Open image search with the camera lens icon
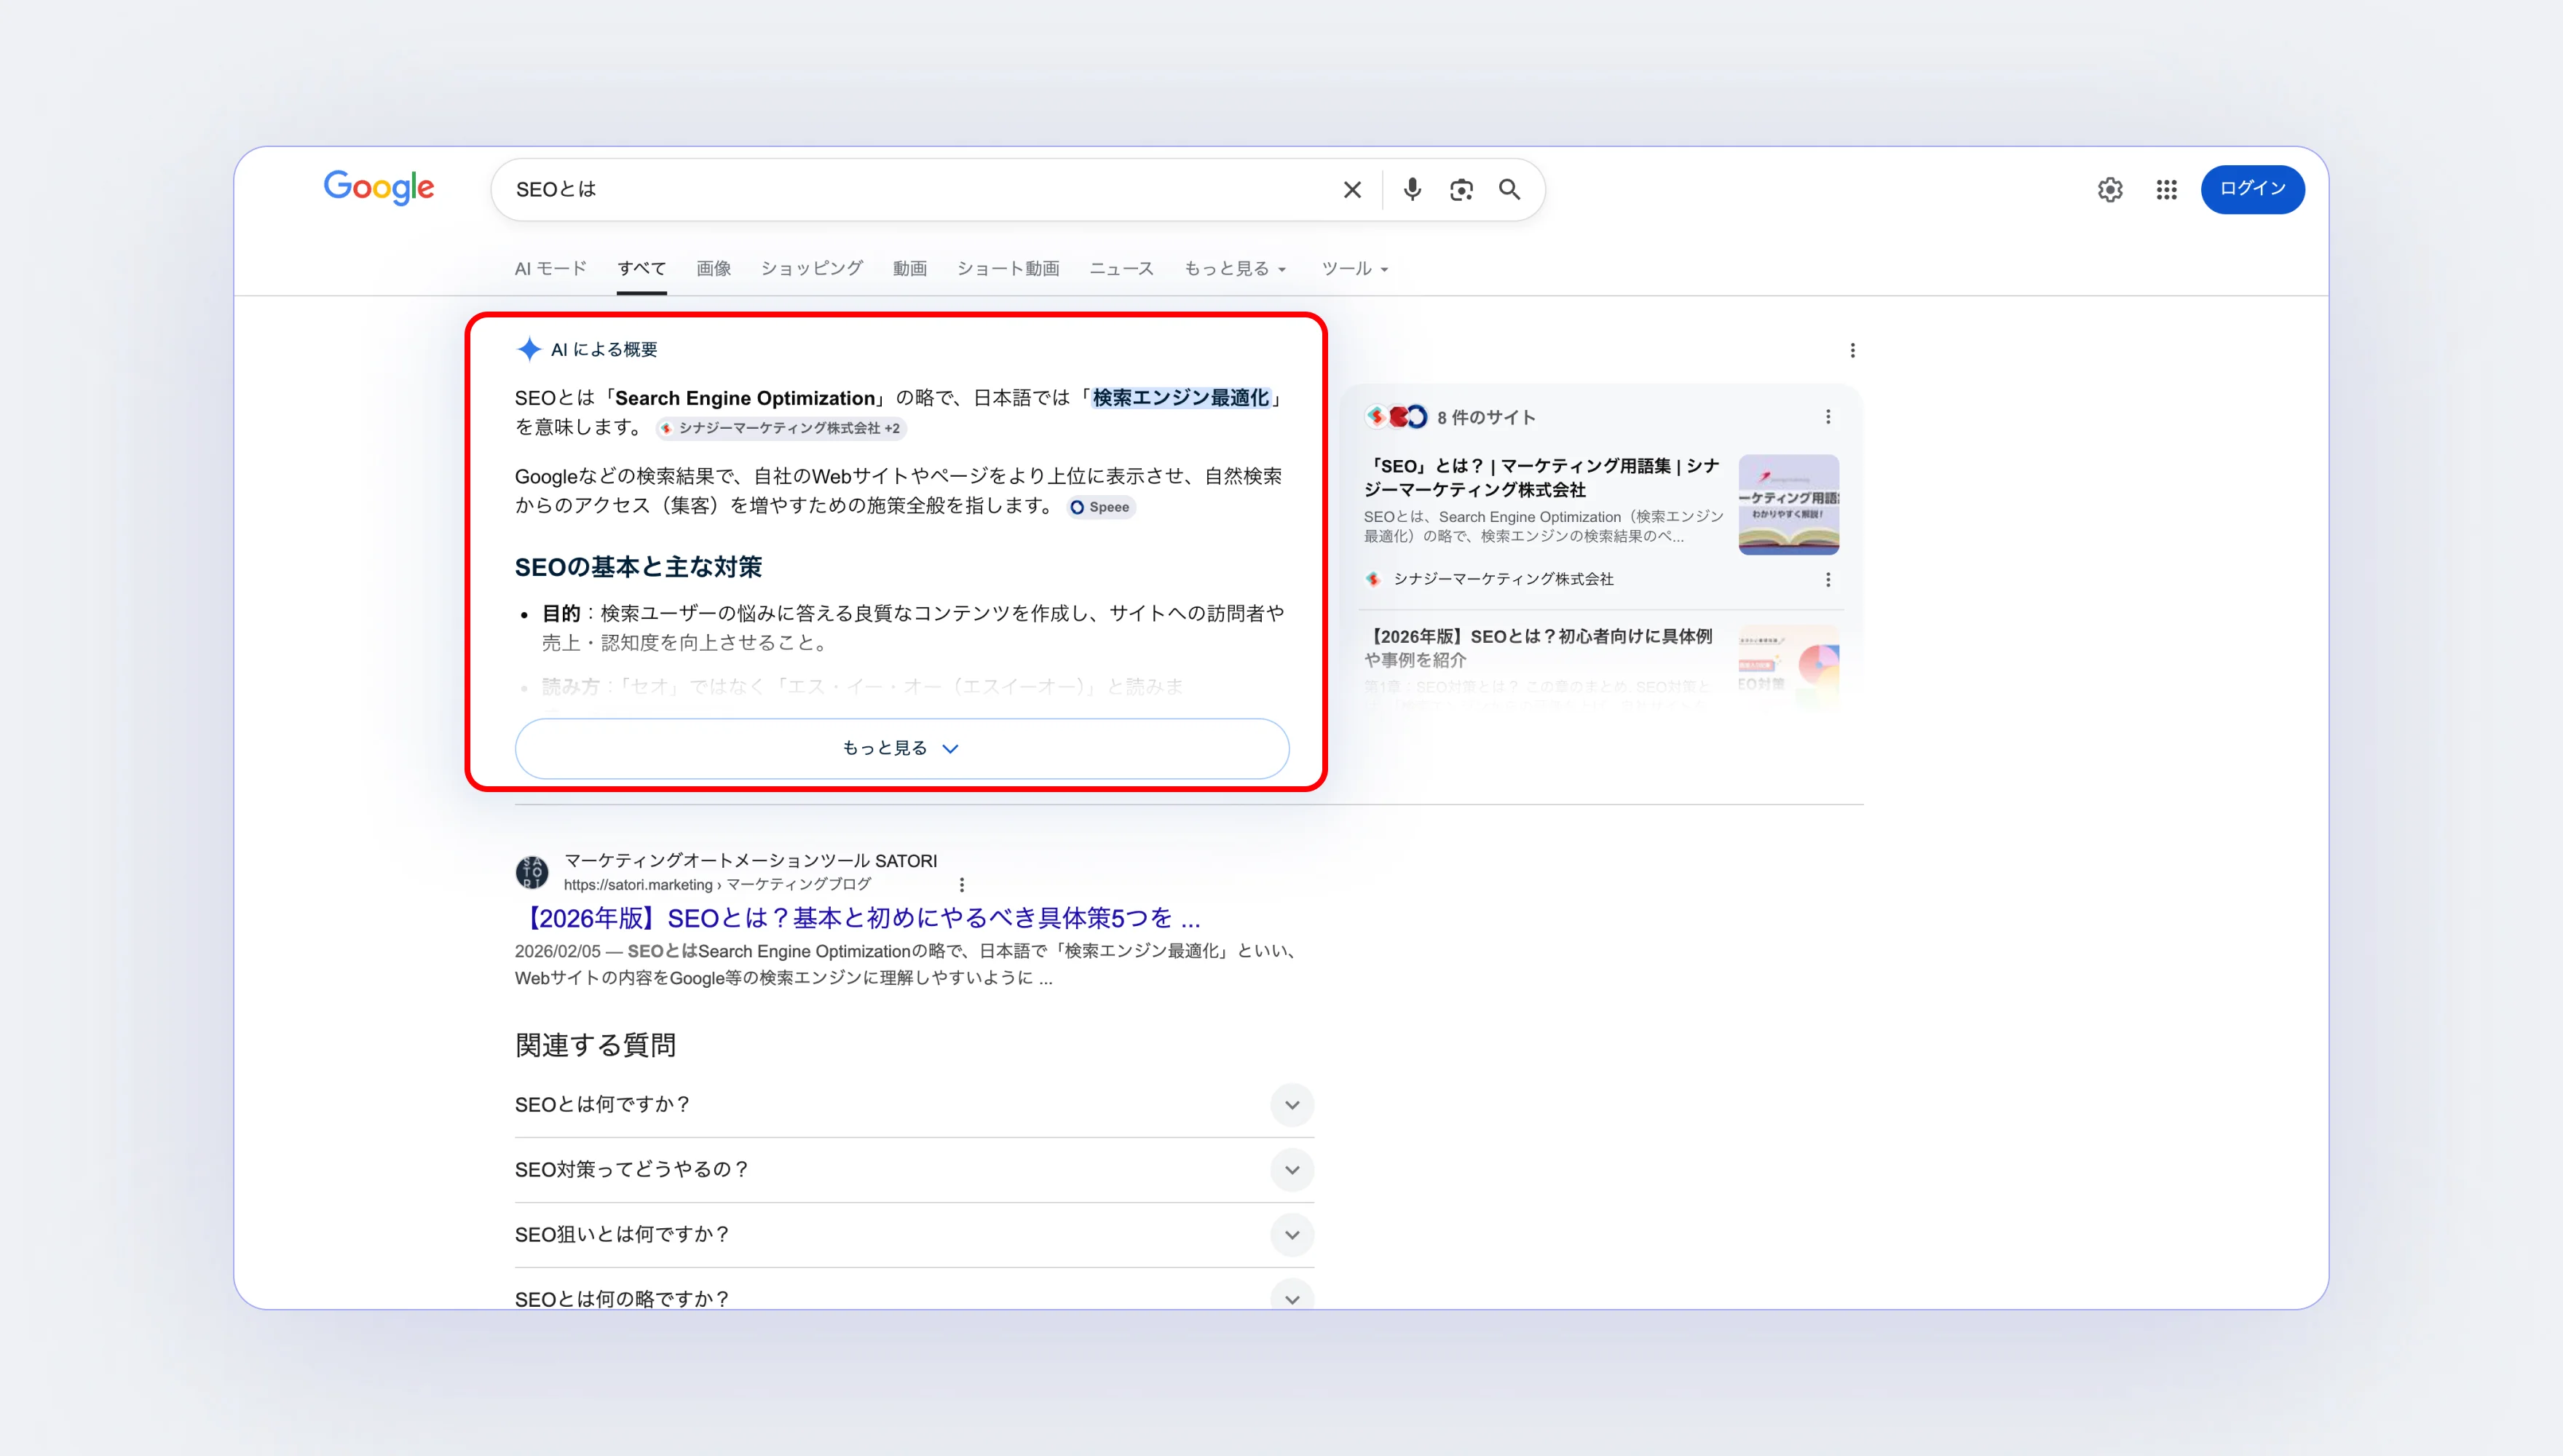This screenshot has height=1456, width=2563. pyautogui.click(x=1461, y=190)
